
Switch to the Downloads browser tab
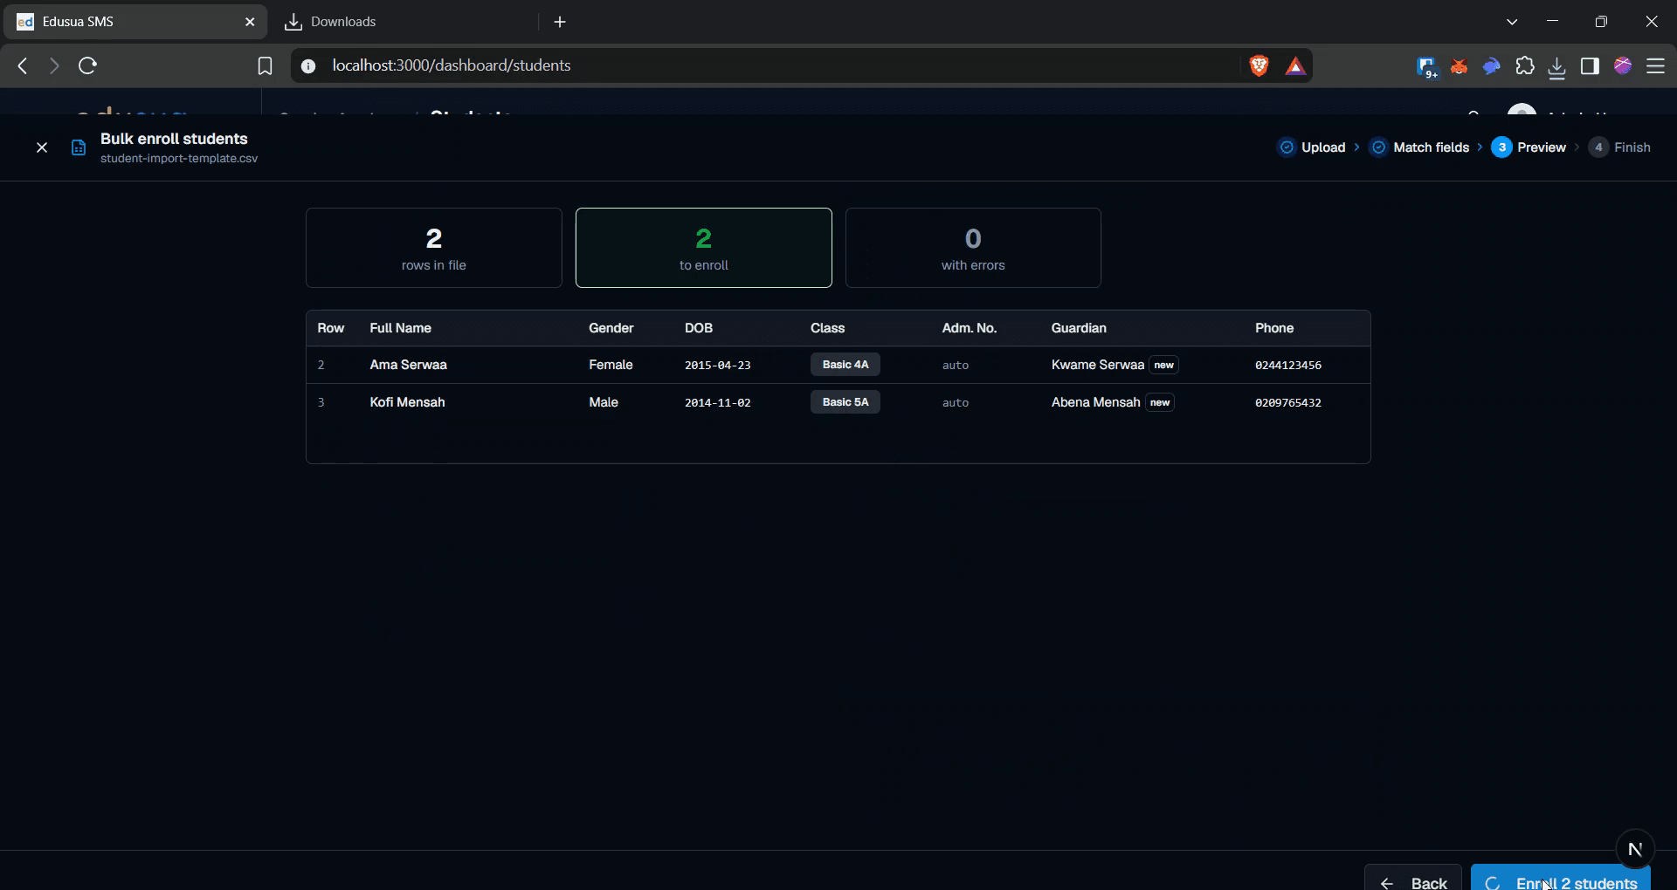coord(402,22)
